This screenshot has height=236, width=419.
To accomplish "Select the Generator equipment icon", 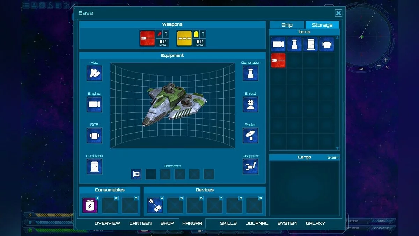I will tap(250, 73).
